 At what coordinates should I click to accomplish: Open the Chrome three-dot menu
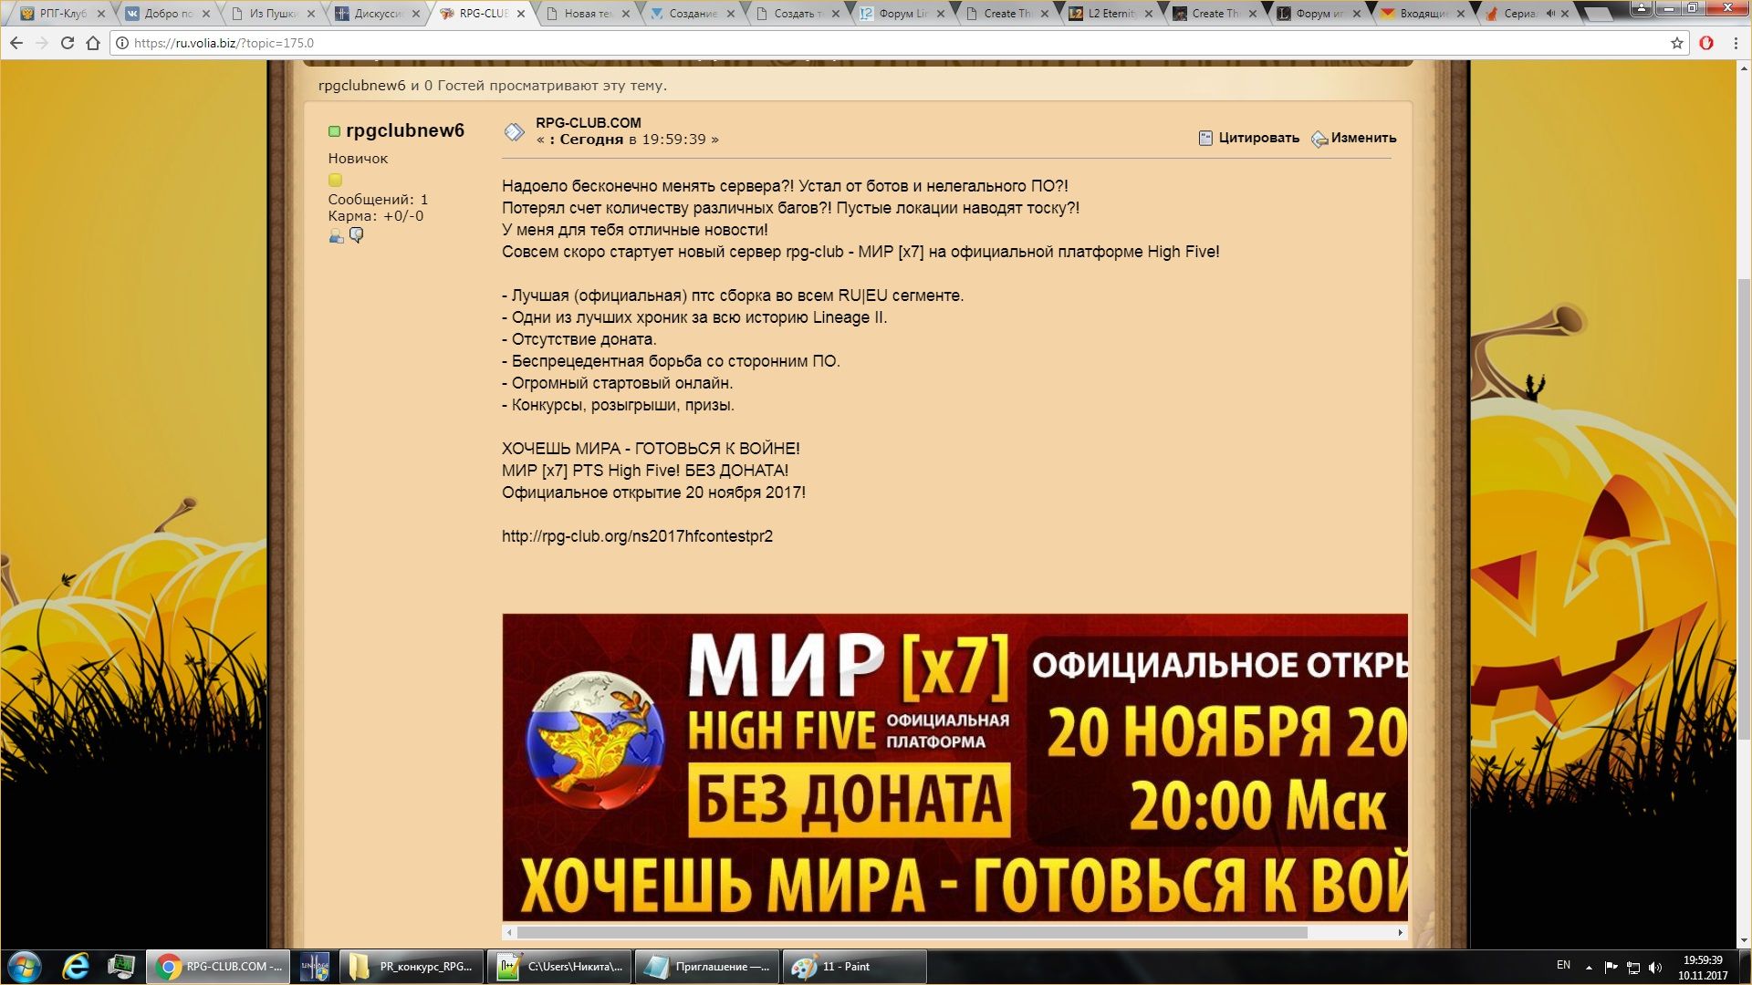point(1735,43)
